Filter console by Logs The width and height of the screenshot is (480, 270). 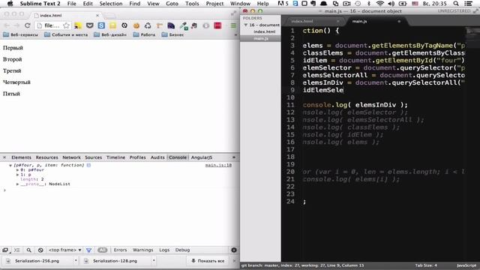pyautogui.click(x=164, y=250)
